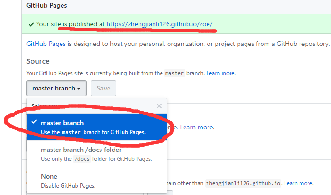Click the GitHub Pages section heading
331x195 pixels.
point(46,6)
